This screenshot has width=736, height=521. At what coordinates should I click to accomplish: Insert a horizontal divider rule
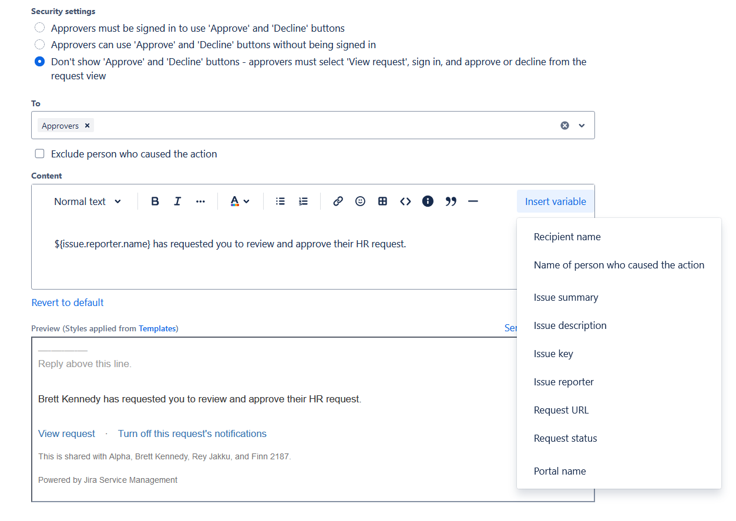473,201
